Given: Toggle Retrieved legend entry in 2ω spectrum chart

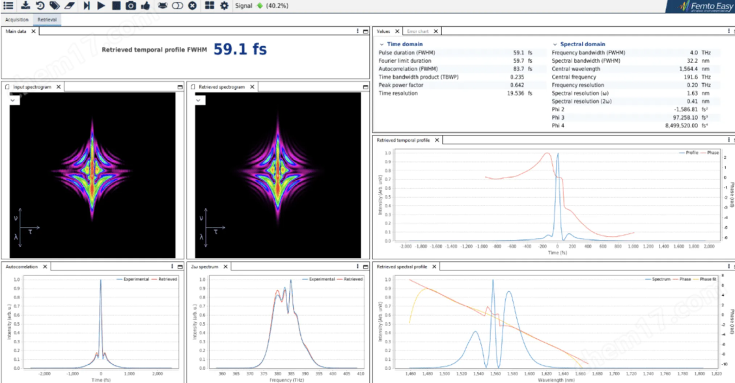Looking at the screenshot, I should coord(350,279).
